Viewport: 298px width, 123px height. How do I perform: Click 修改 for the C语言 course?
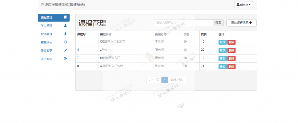[x=223, y=42]
